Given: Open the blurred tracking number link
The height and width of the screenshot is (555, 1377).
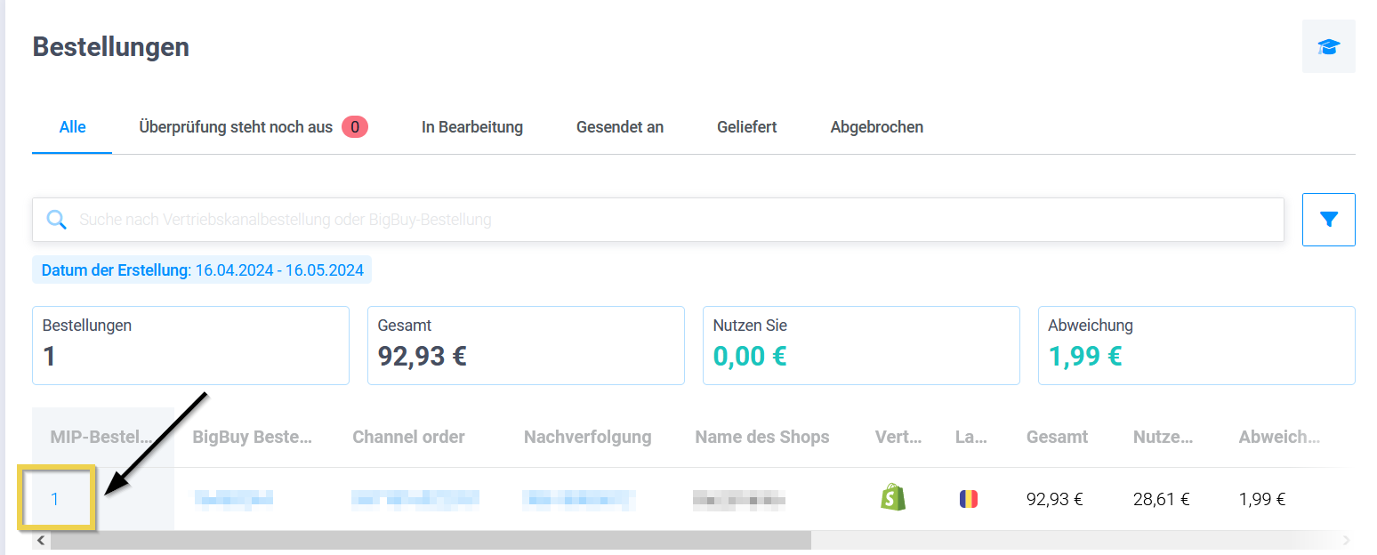Looking at the screenshot, I should coord(578,499).
